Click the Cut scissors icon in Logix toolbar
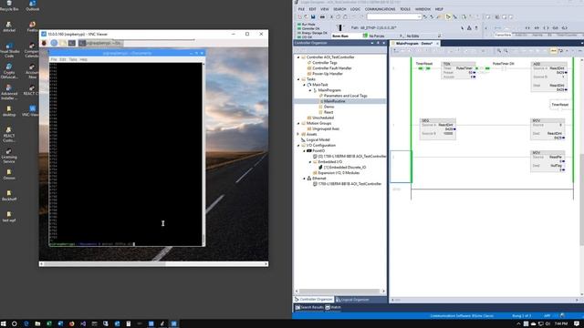The width and height of the screenshot is (584, 328). click(x=331, y=16)
